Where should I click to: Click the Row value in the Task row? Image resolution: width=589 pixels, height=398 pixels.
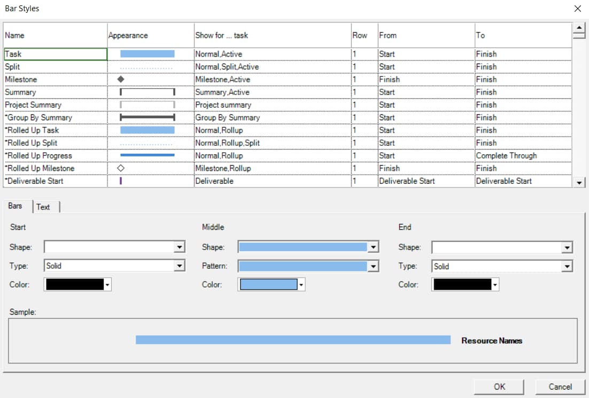[365, 54]
